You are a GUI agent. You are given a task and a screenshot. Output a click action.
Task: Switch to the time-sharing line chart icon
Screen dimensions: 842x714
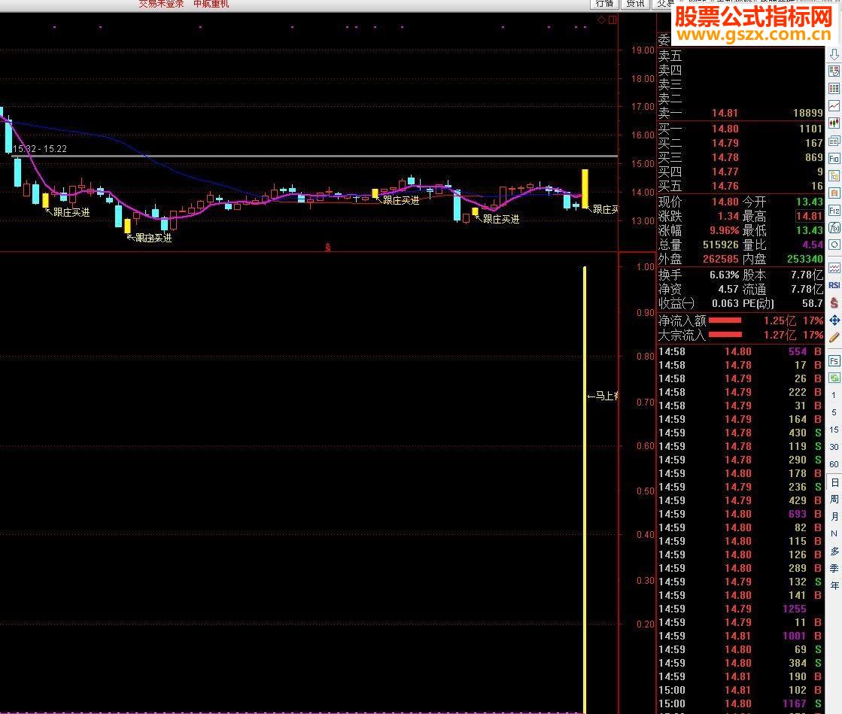pos(834,106)
